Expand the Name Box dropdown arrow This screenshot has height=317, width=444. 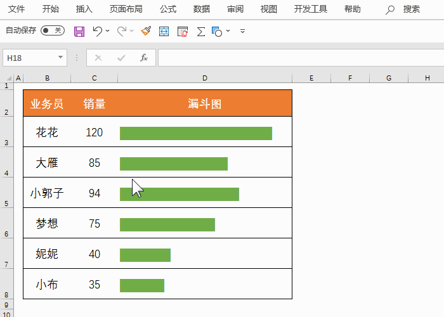point(60,58)
